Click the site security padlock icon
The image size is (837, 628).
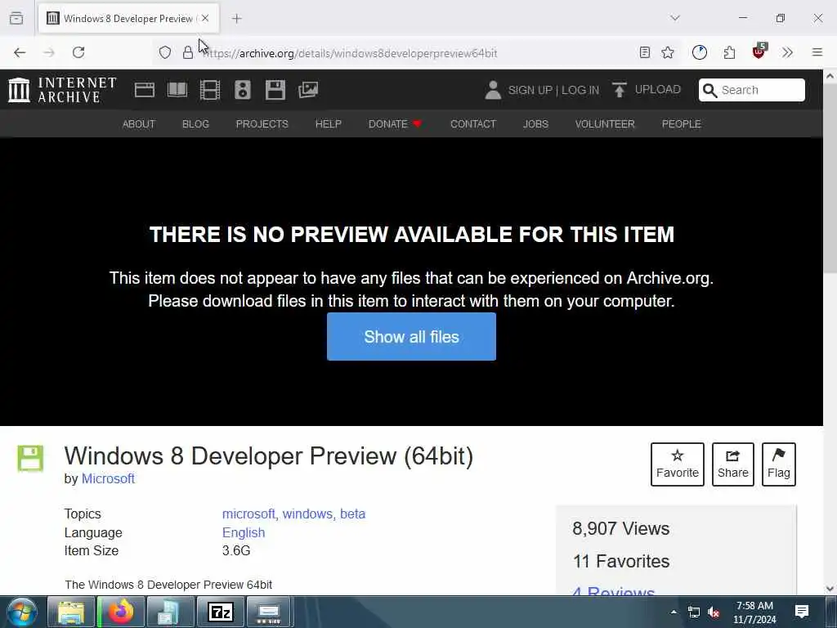(x=188, y=52)
